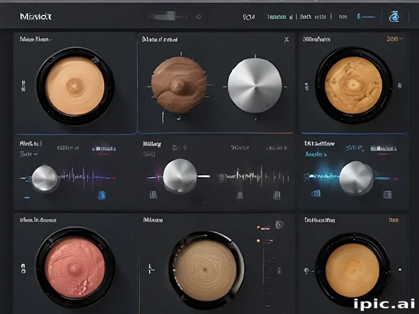This screenshot has height=314, width=419.
Task: Select the large brushed-metal dial beside the clay knob
Action: [255, 85]
